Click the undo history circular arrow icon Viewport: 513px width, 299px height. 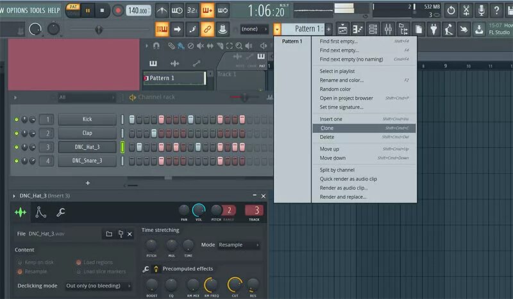coord(451,10)
